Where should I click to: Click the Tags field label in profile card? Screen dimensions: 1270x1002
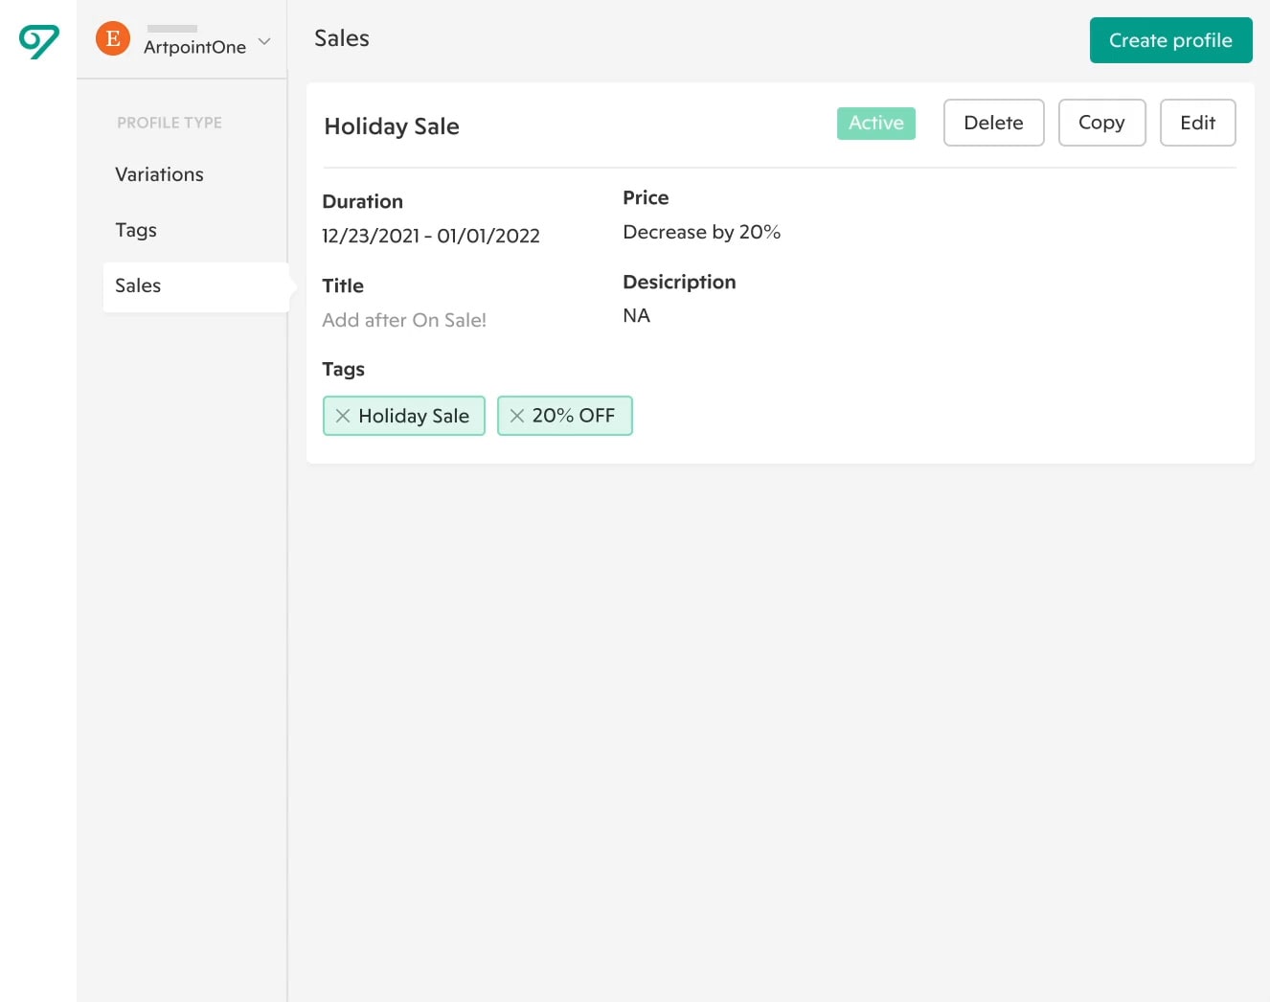[x=343, y=370]
